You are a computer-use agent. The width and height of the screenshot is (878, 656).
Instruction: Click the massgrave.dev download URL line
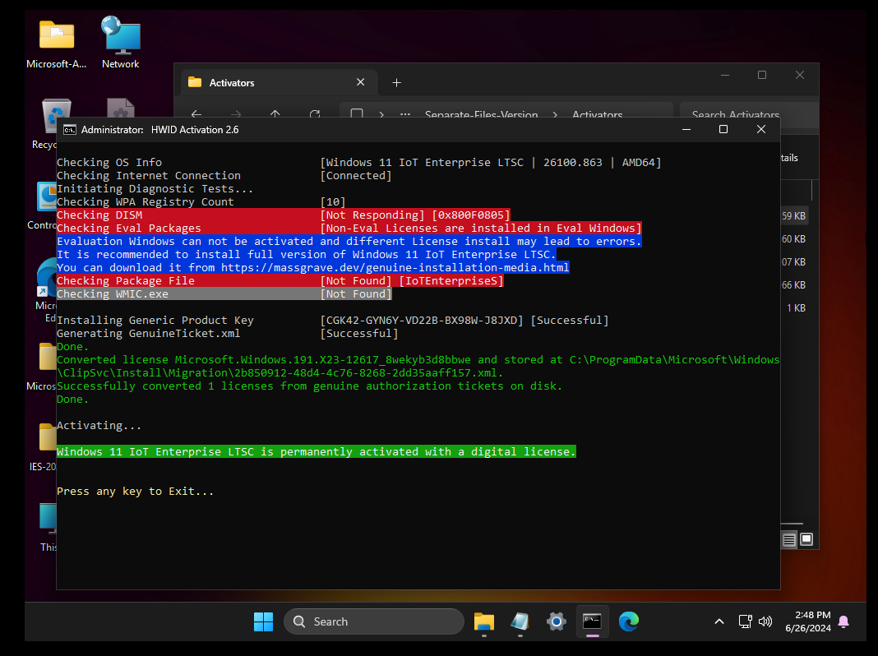tap(313, 267)
